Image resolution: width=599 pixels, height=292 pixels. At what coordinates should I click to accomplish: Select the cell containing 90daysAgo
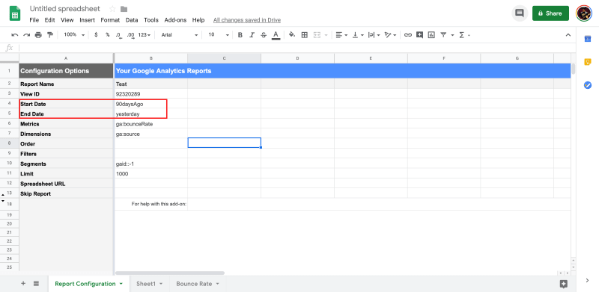coord(151,104)
